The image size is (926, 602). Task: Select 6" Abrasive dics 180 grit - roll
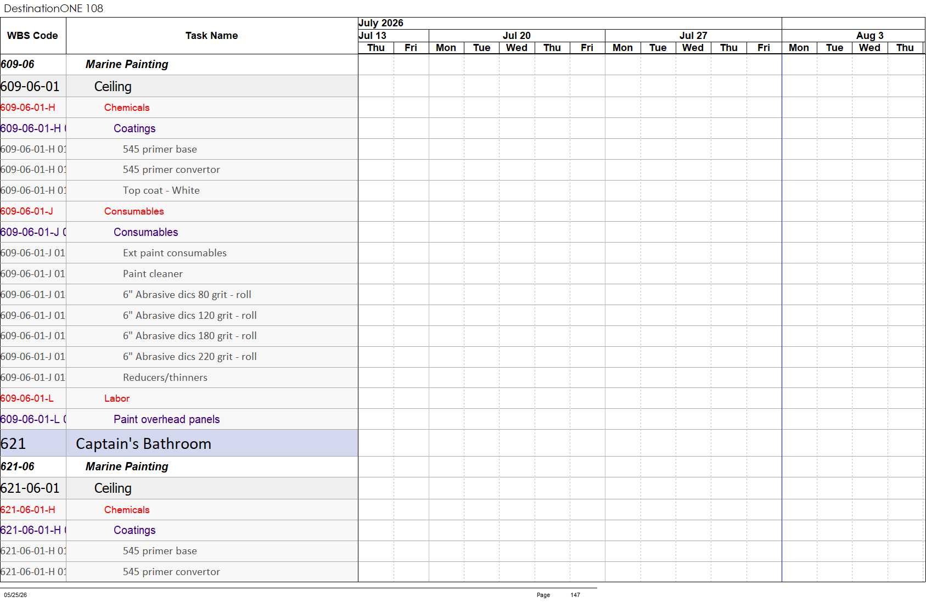(179, 336)
